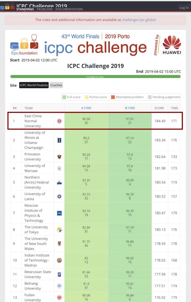Click the Huawei logo in the banner

click(x=172, y=45)
